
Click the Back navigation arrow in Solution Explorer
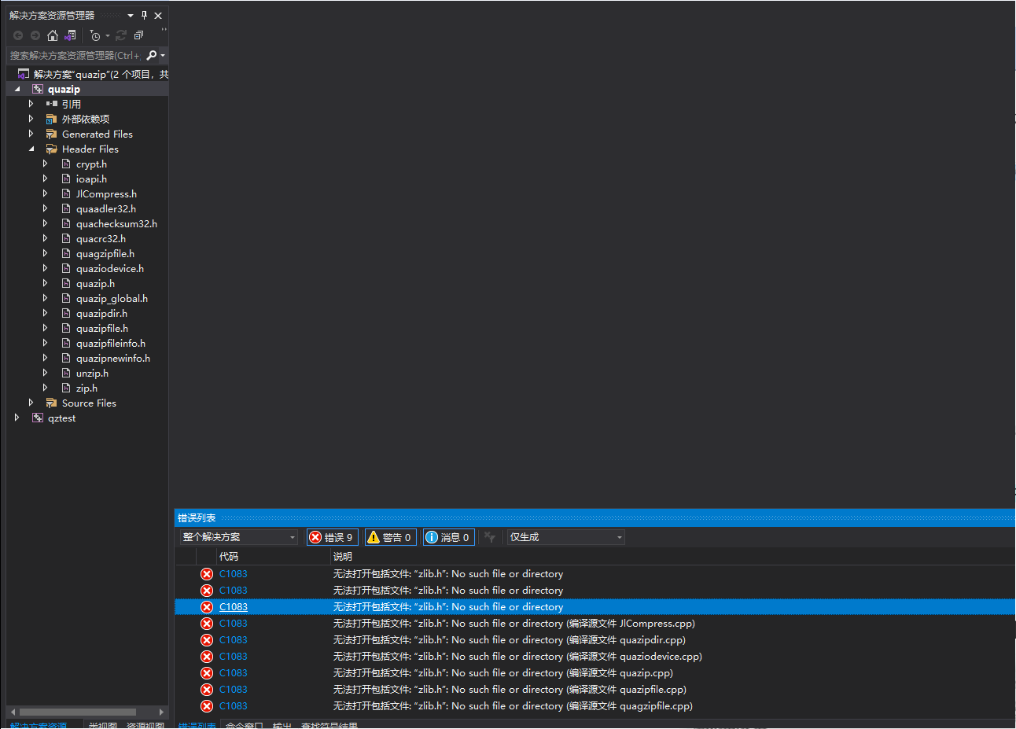tap(18, 35)
